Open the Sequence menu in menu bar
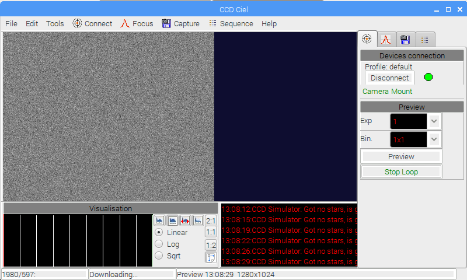Screen dimensions: 467x280 231,24
